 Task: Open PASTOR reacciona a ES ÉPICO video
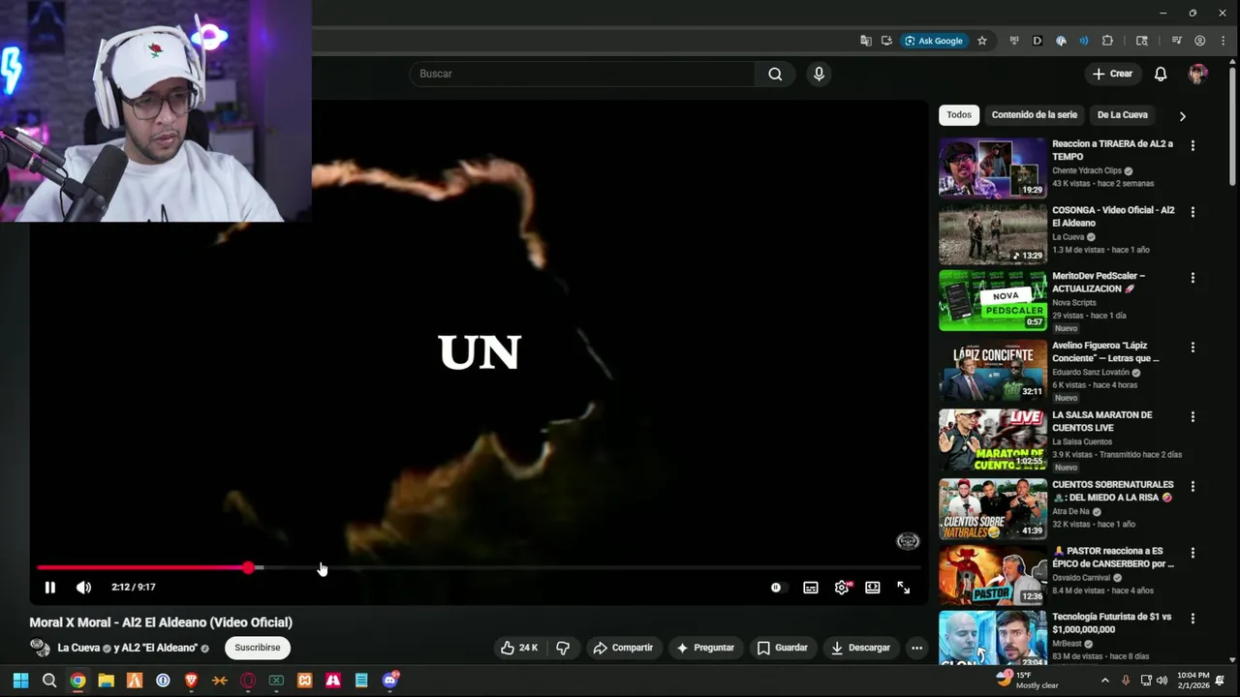click(993, 575)
